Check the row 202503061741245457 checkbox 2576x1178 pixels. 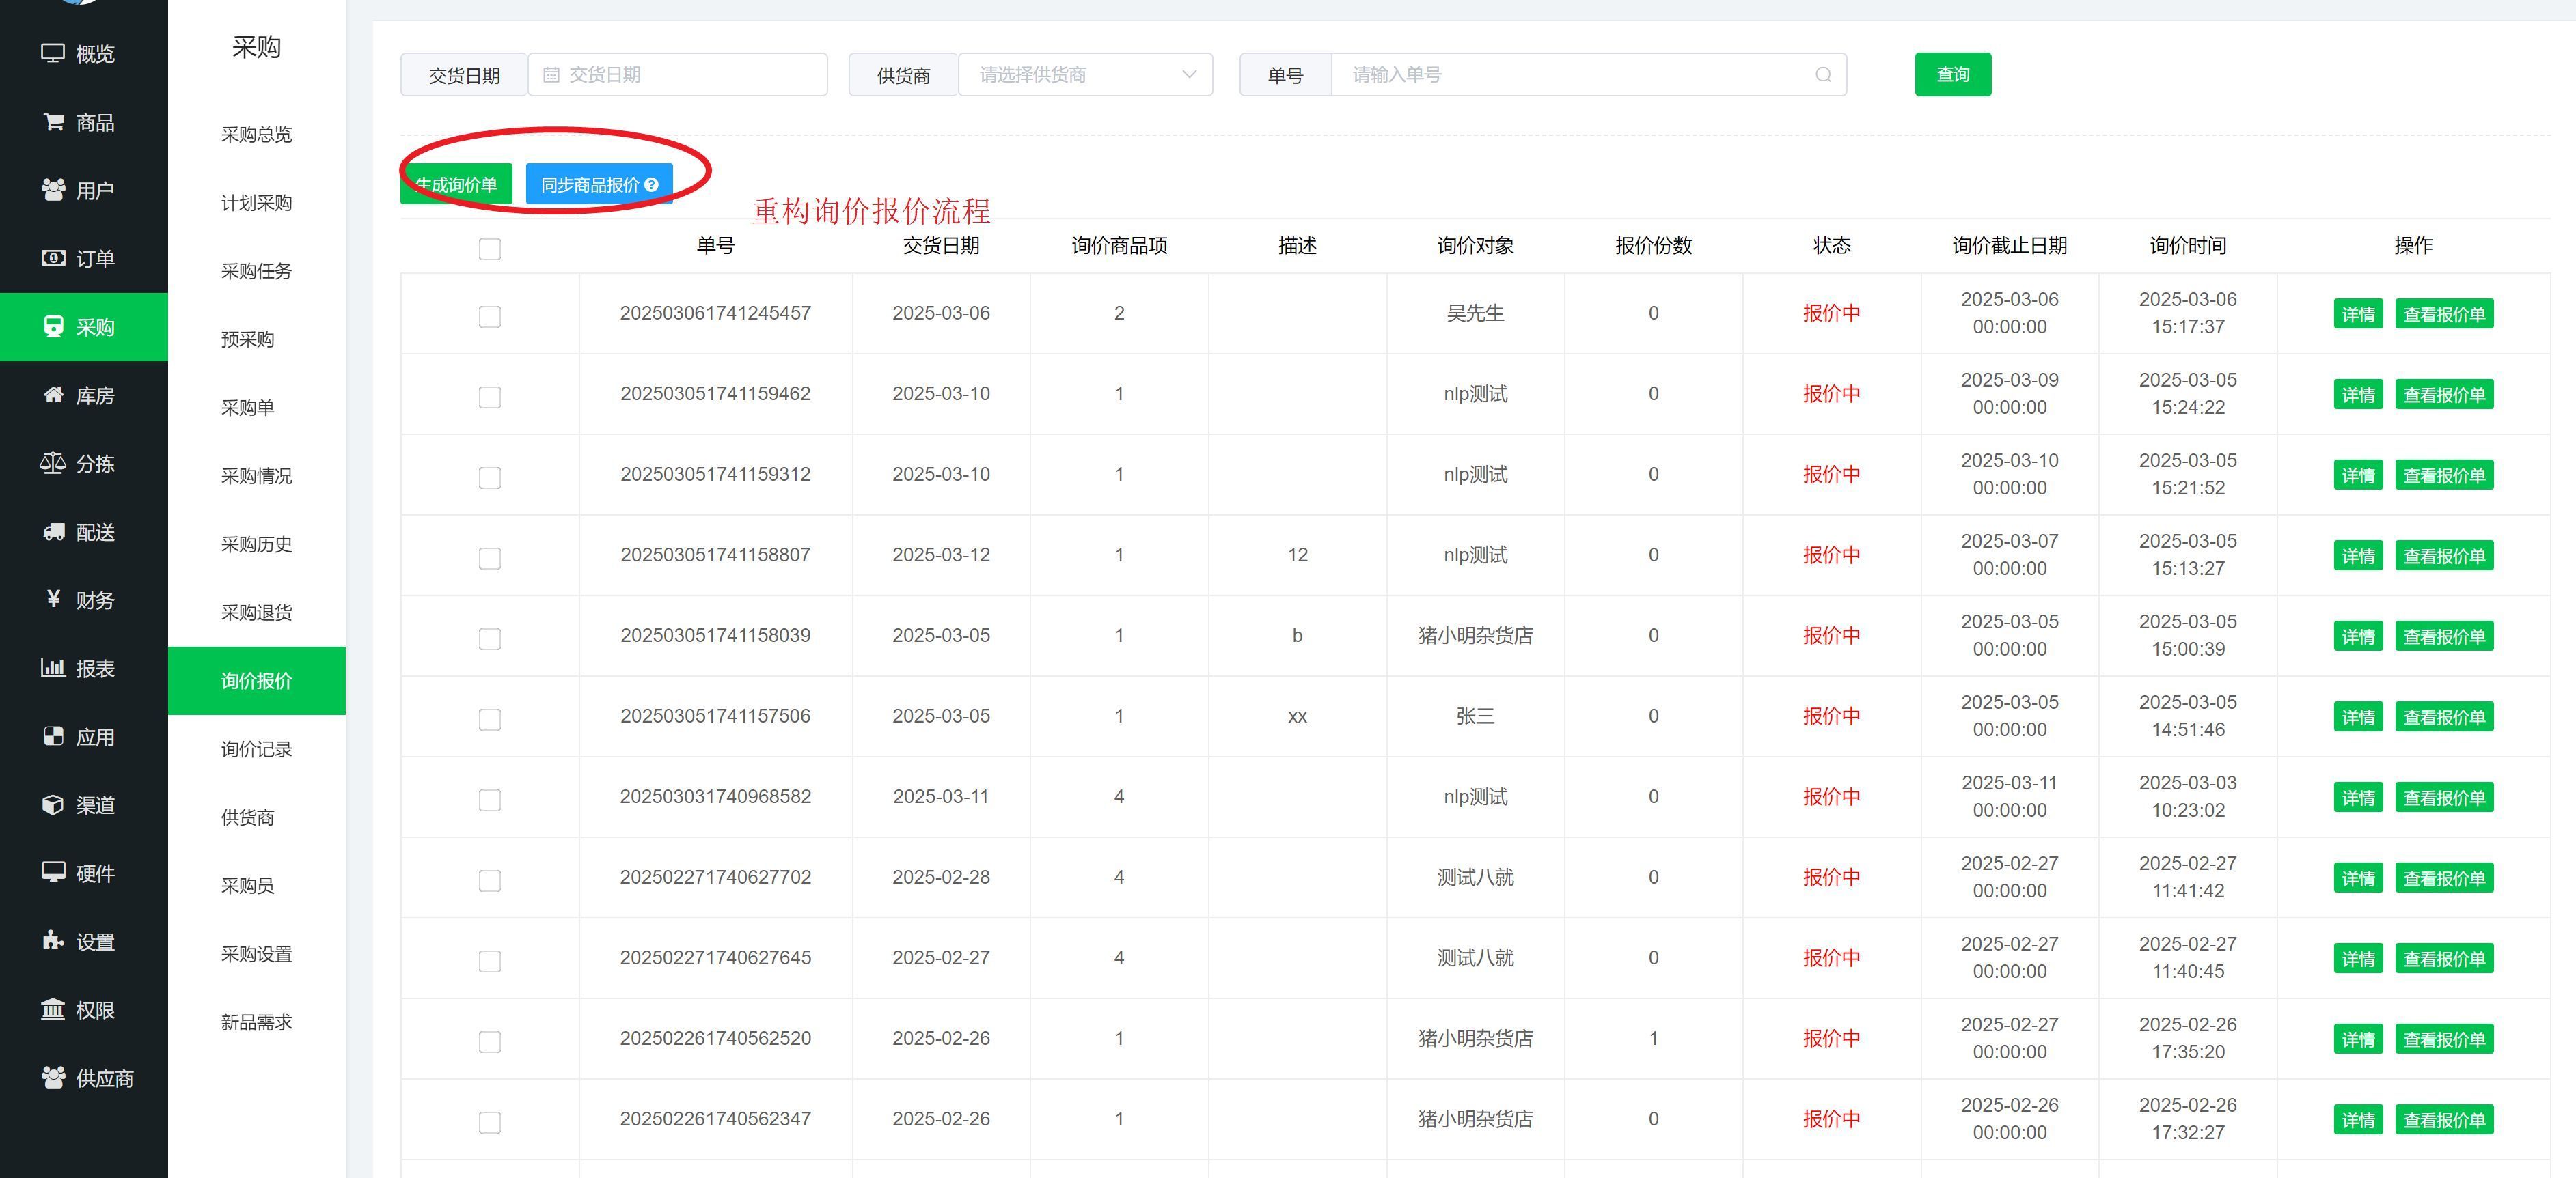point(489,317)
